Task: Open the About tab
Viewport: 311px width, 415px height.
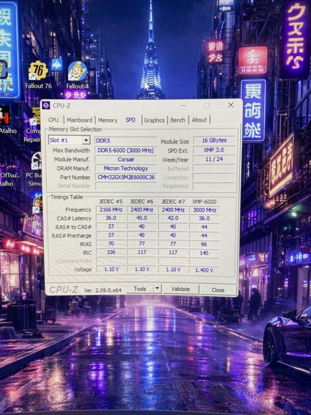Action: [199, 120]
